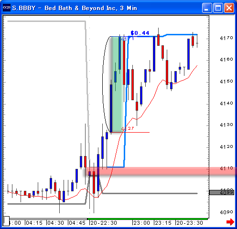The image size is (237, 229).
Task: Click the 04:45 time axis label
Action: coord(77,223)
